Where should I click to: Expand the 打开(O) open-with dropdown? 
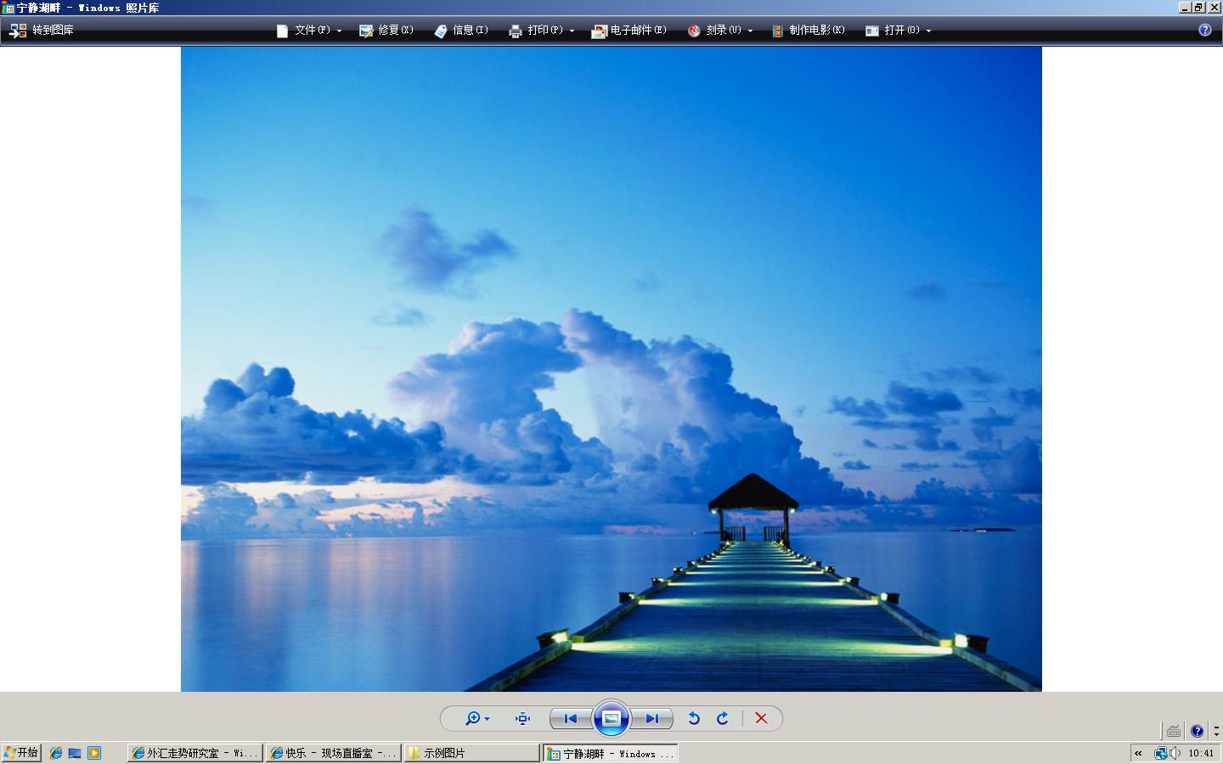[899, 30]
